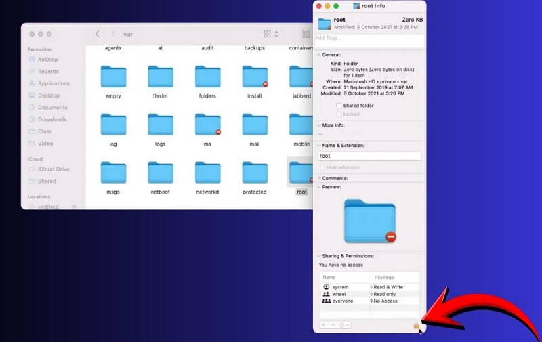Go forward in the Finder window

pyautogui.click(x=112, y=34)
